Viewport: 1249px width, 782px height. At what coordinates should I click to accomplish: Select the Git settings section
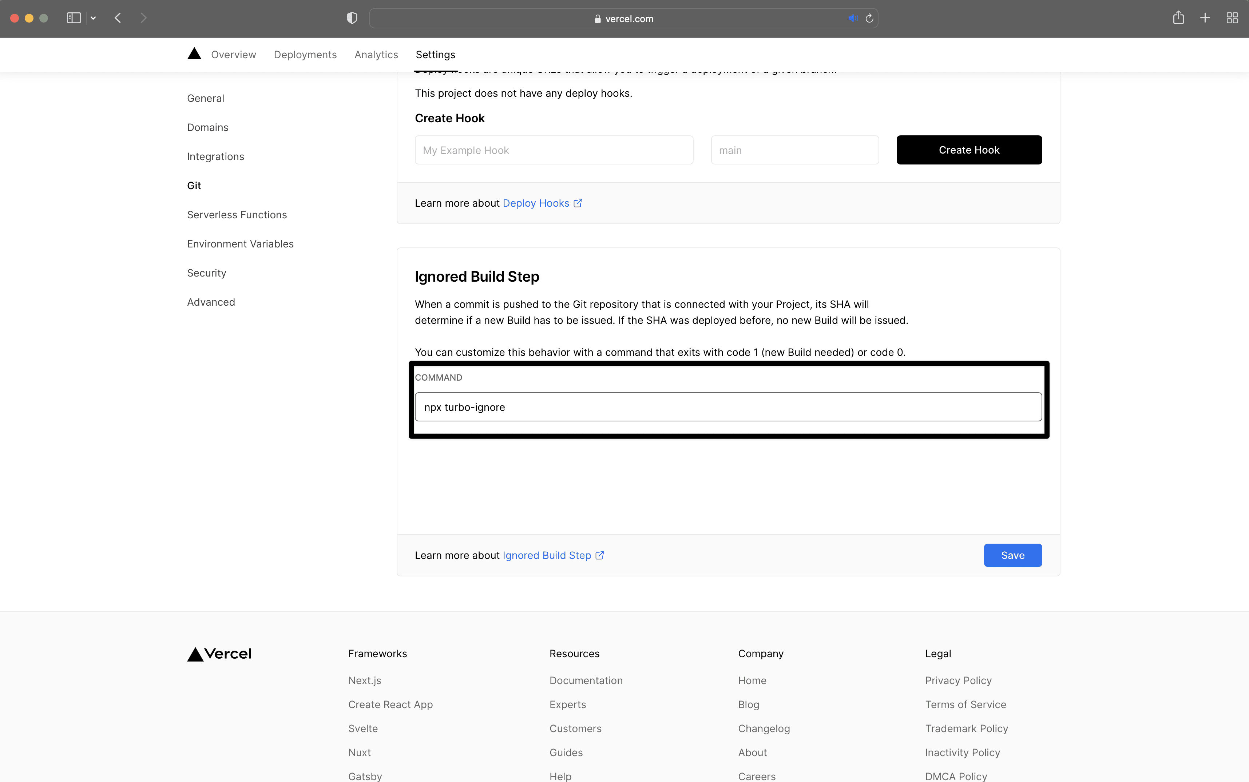pyautogui.click(x=194, y=186)
